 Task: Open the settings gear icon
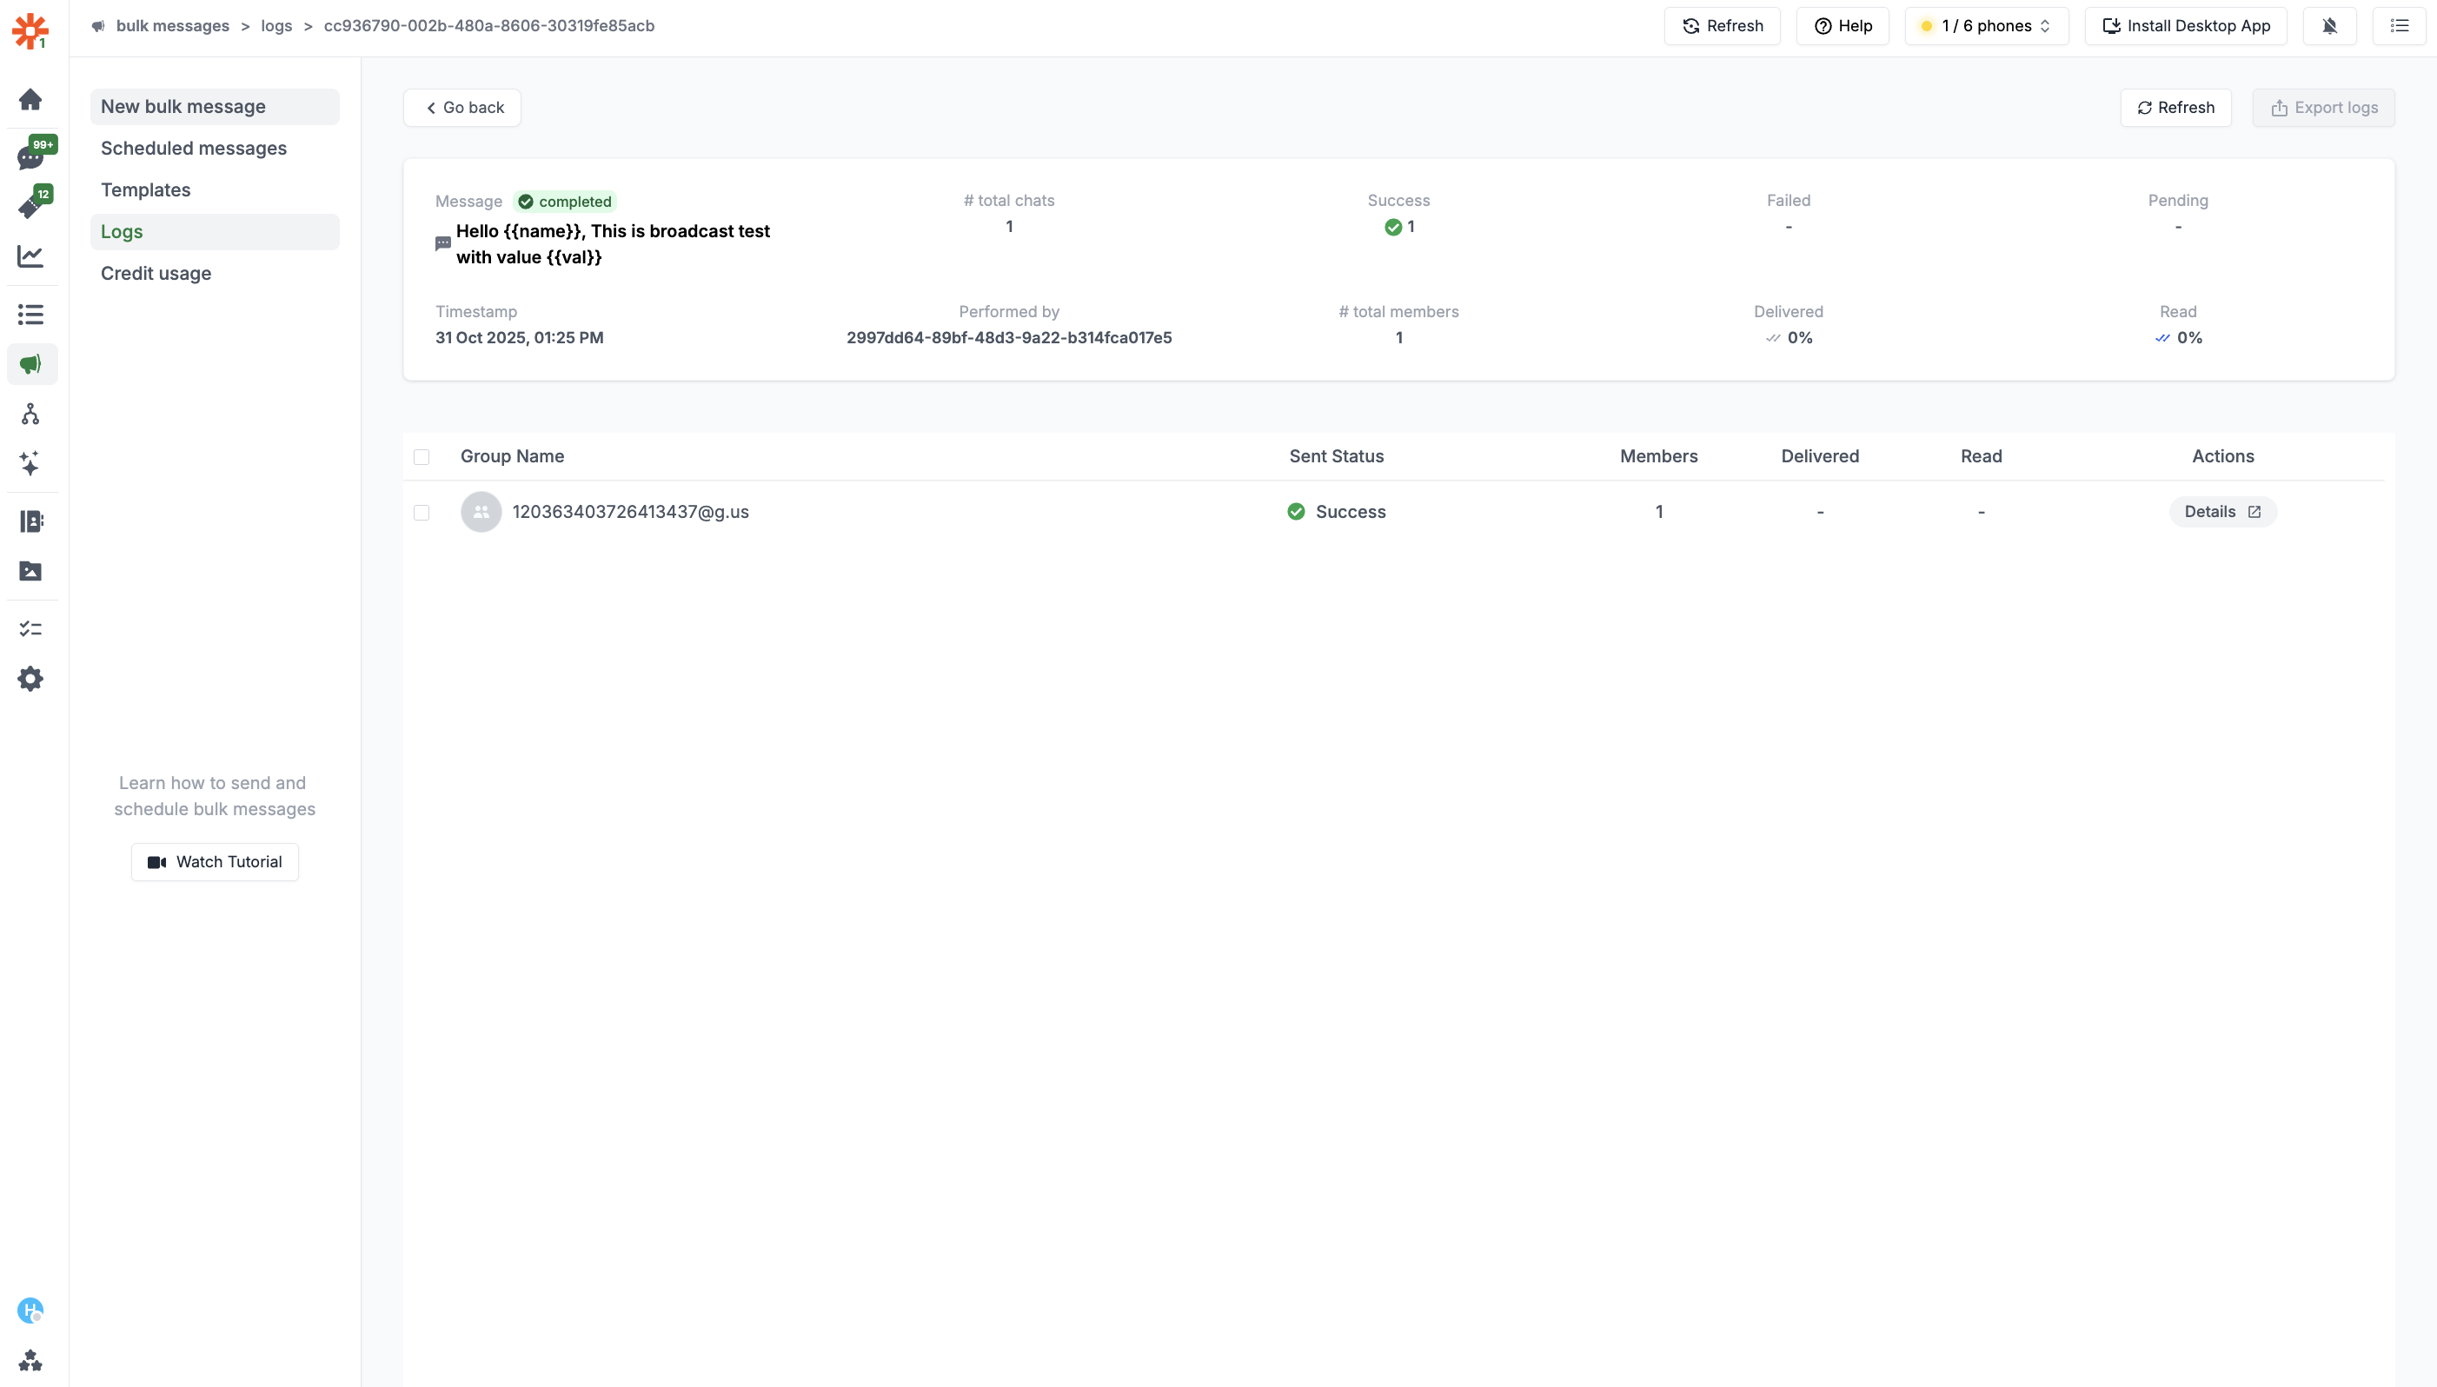30,680
